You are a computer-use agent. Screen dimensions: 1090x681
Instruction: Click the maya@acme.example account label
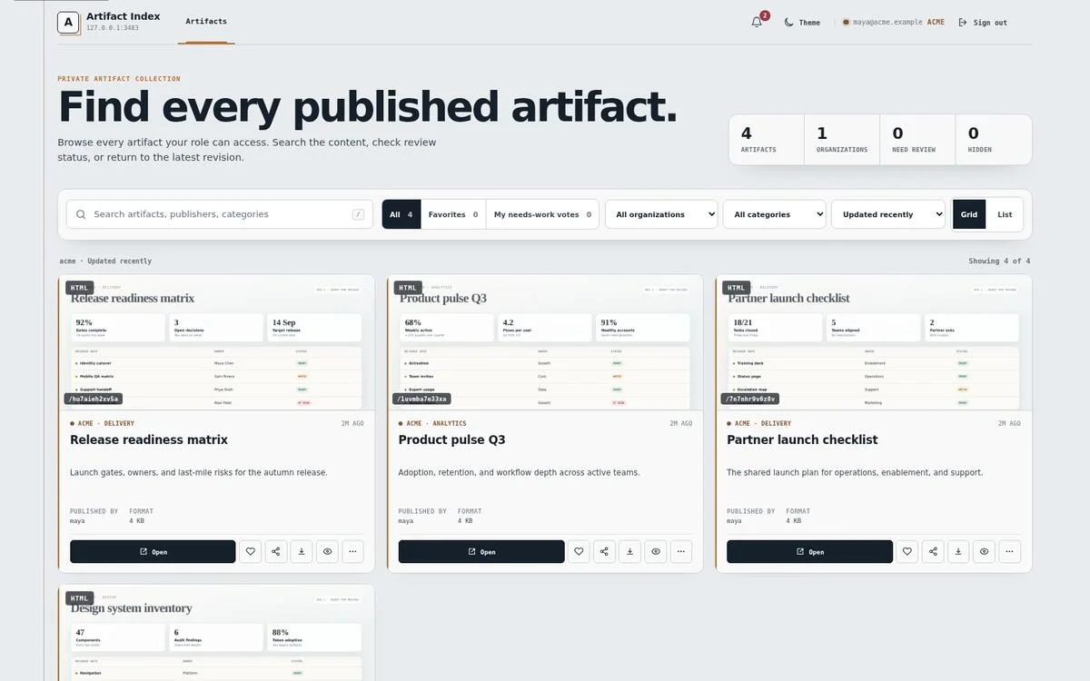coord(887,23)
